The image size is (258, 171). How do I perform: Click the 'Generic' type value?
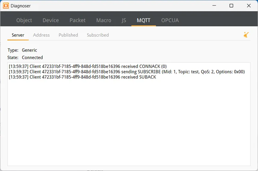[x=30, y=50]
